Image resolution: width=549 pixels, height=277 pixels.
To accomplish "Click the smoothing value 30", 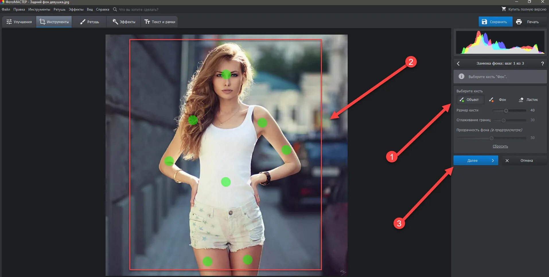I will coord(532,120).
